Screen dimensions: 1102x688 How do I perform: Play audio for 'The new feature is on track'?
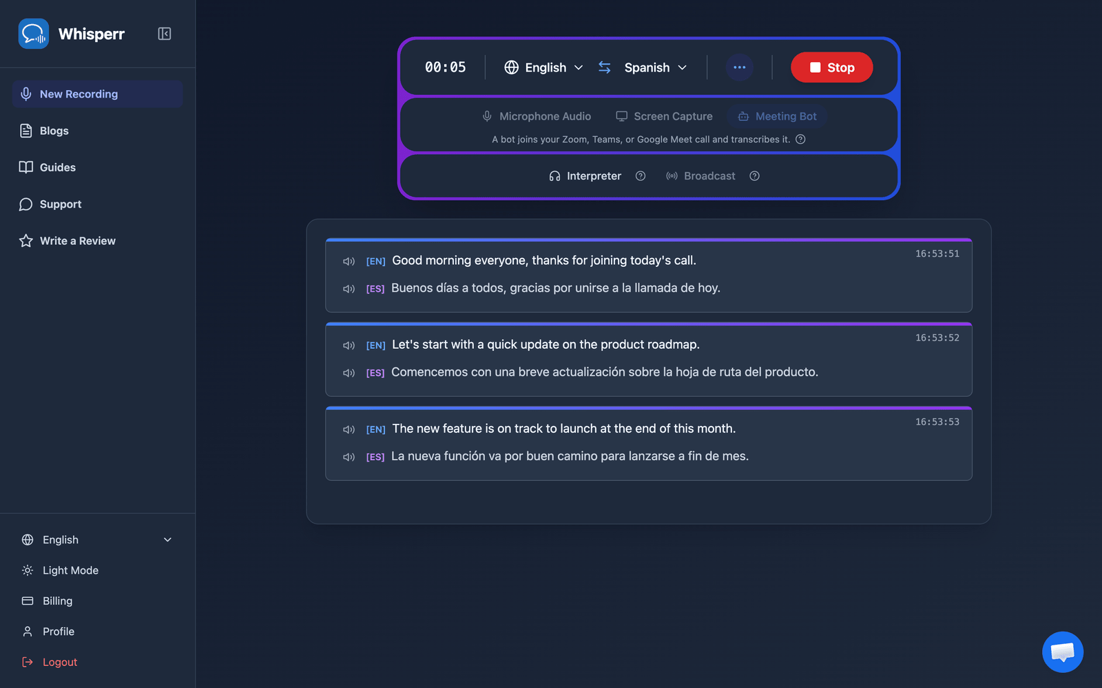tap(349, 429)
